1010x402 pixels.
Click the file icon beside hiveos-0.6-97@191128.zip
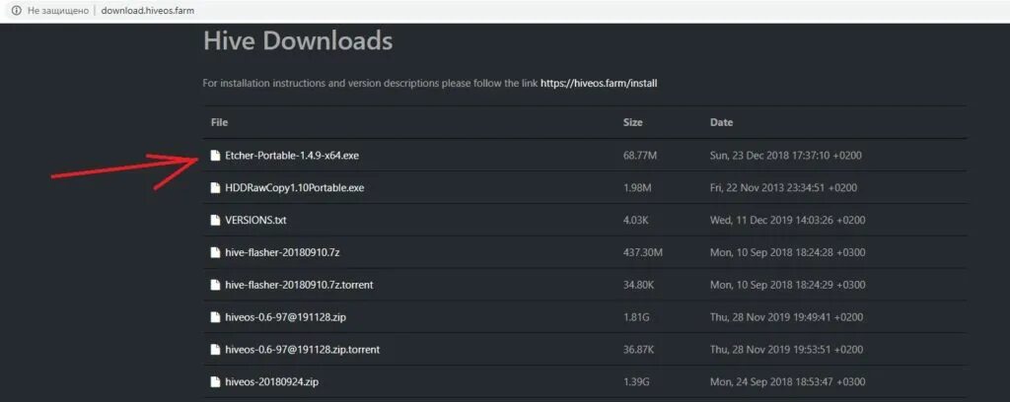[x=216, y=317]
